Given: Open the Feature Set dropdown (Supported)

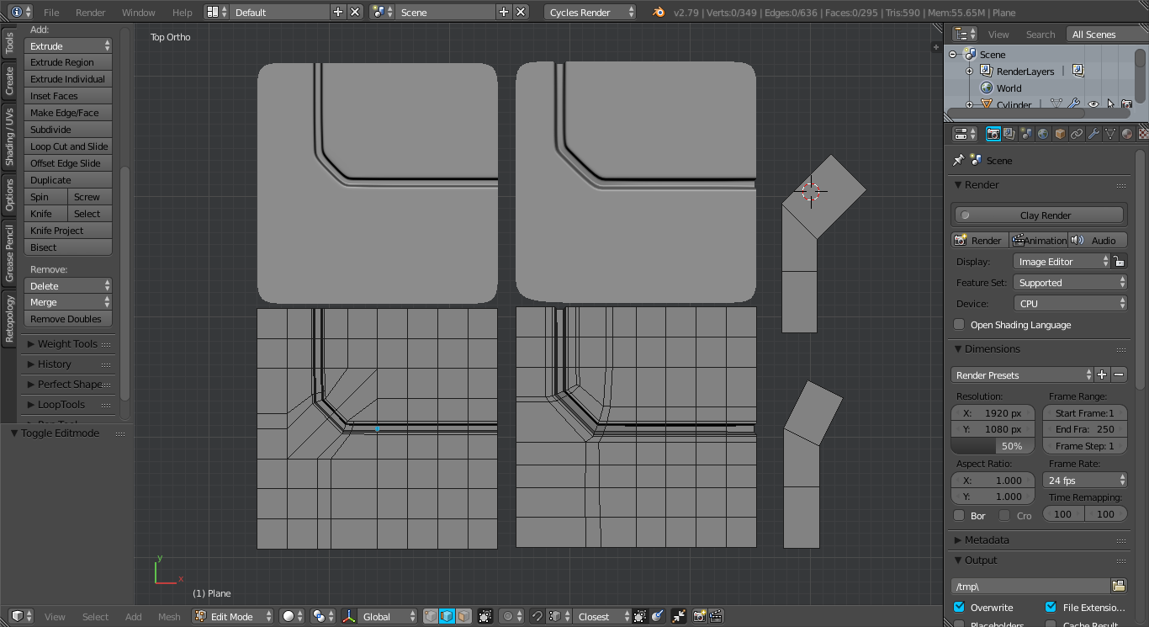Looking at the screenshot, I should (1070, 283).
